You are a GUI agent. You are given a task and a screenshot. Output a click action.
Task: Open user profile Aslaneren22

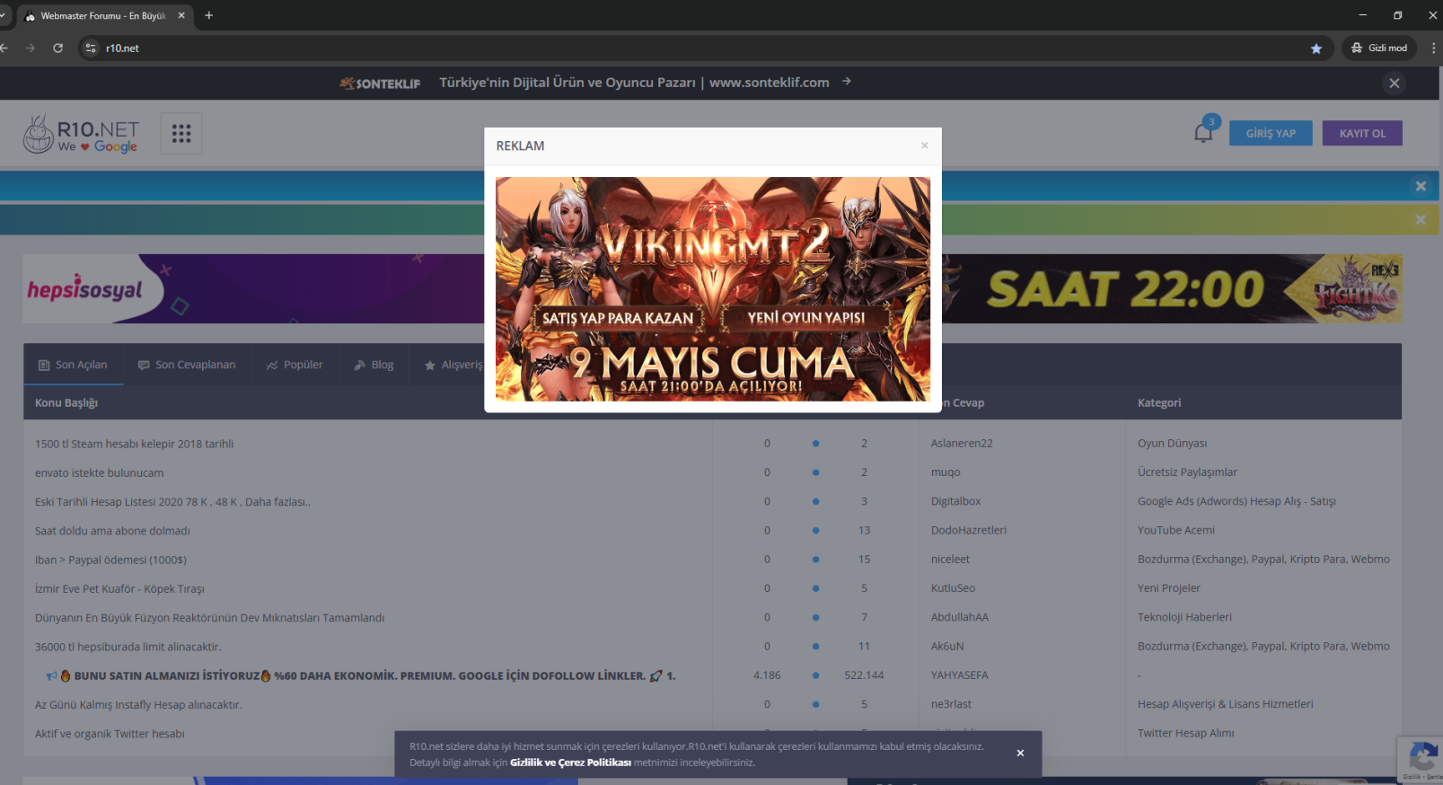coord(962,444)
